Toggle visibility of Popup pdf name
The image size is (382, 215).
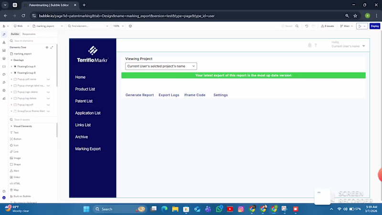click(48, 79)
